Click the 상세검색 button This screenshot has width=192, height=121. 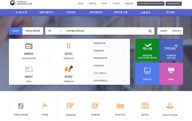point(163,31)
